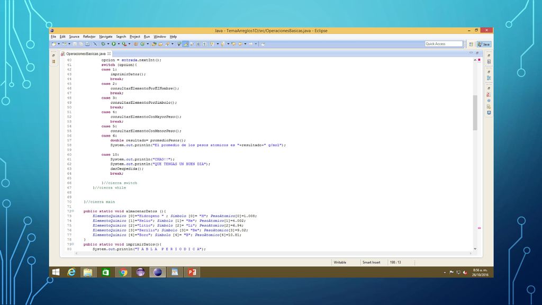
Task: Click the Windows Start button
Action: pyautogui.click(x=56, y=272)
